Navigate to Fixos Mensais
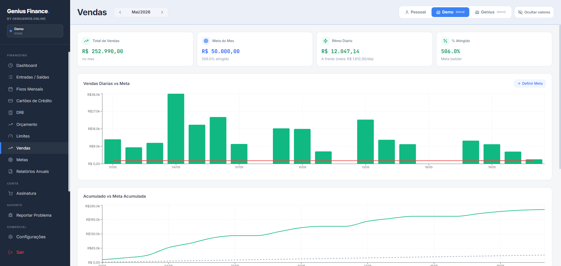Viewport: 561px width, 266px height. (34, 89)
